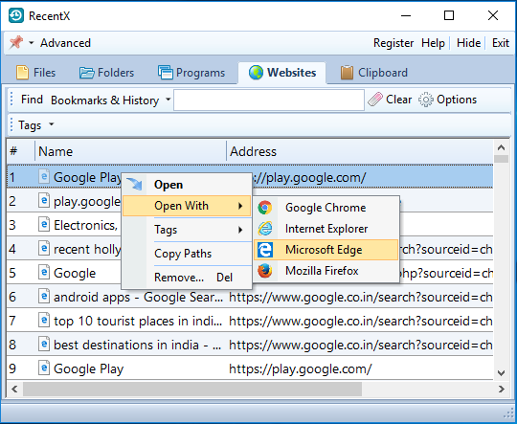517x424 pixels.
Task: Click the Find search input field
Action: [x=269, y=100]
